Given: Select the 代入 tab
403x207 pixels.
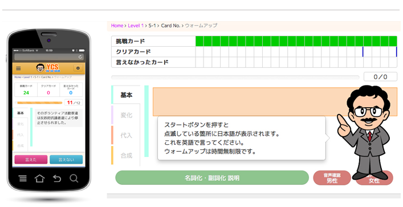Looking at the screenshot, I should point(127,135).
